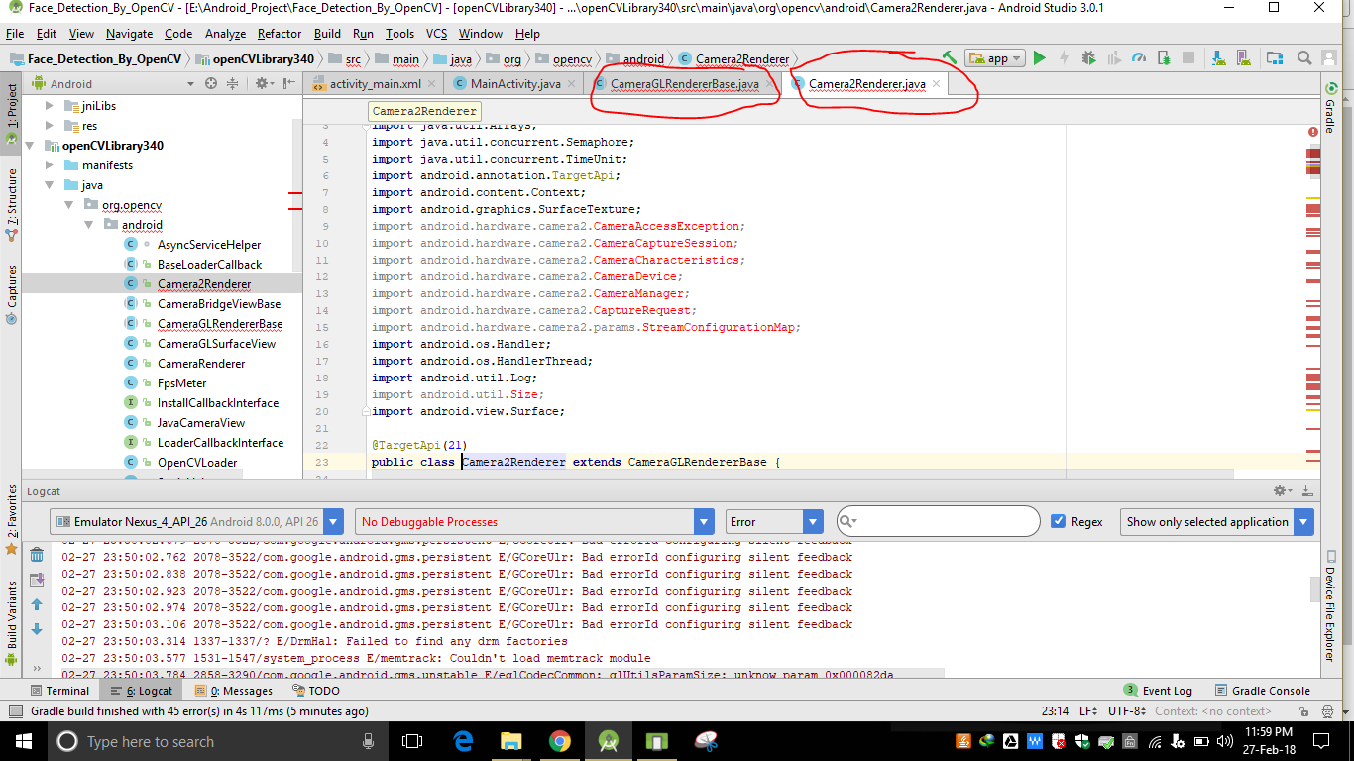
Task: Toggle the Gradle side panel
Action: click(x=1329, y=109)
